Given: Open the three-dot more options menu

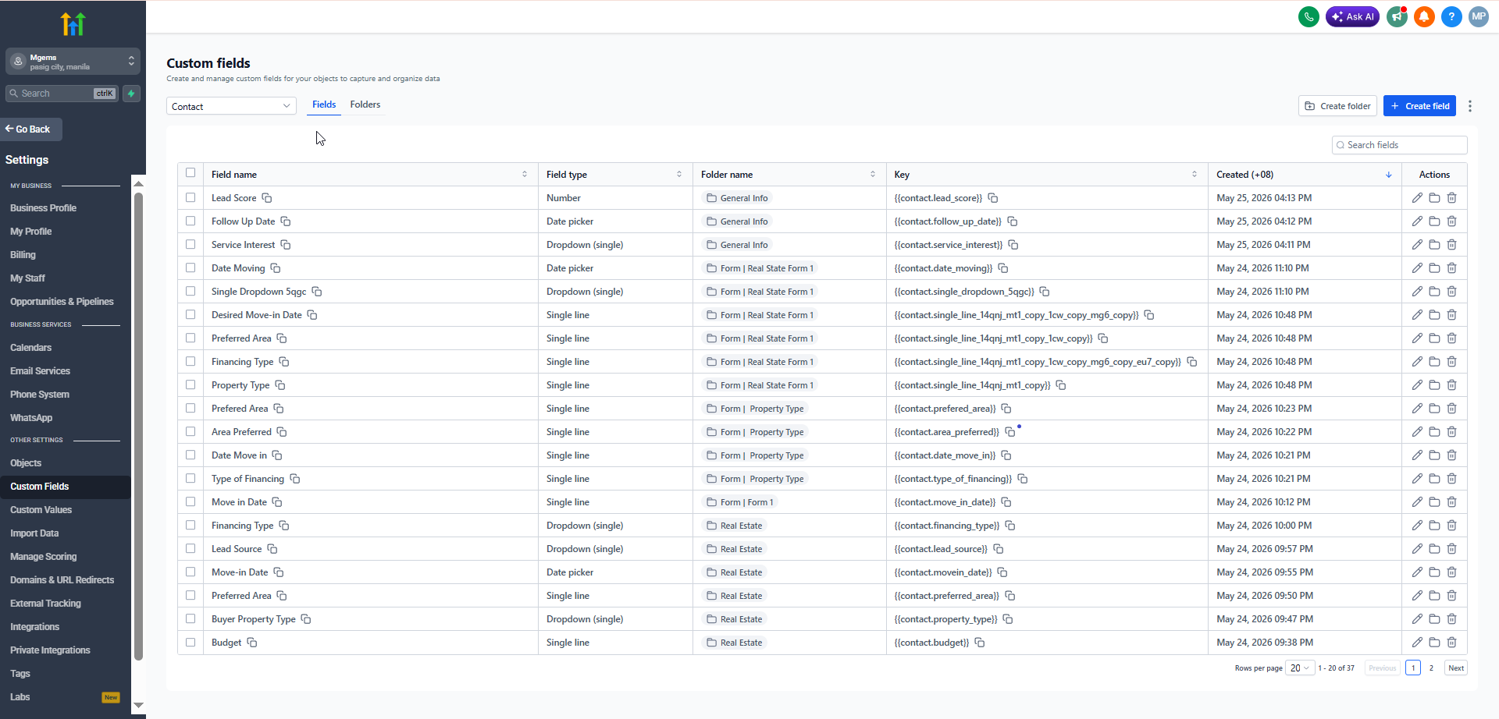Looking at the screenshot, I should point(1470,106).
